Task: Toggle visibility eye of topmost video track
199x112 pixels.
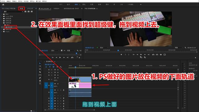Action: coord(58,70)
